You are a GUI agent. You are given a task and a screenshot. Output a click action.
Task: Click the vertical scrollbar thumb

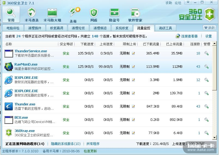214,68
